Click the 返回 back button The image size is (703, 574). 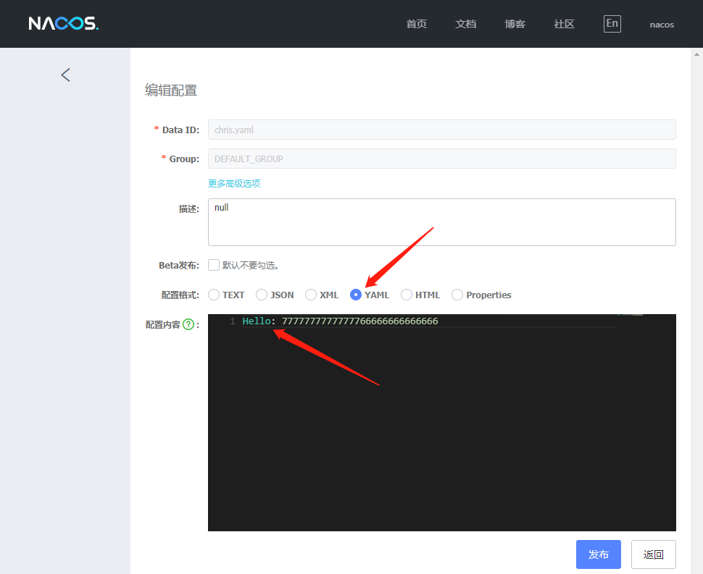[x=654, y=554]
